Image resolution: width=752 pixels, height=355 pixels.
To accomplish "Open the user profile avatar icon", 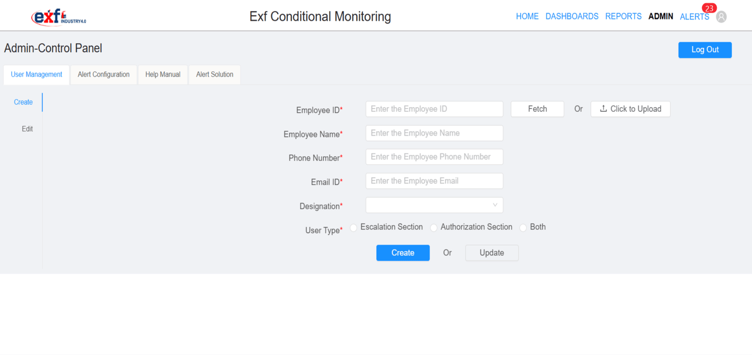I will click(x=721, y=17).
